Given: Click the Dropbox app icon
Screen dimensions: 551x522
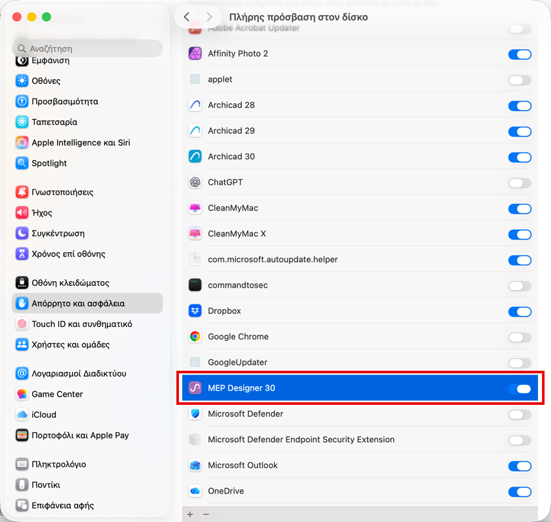Looking at the screenshot, I should point(195,311).
